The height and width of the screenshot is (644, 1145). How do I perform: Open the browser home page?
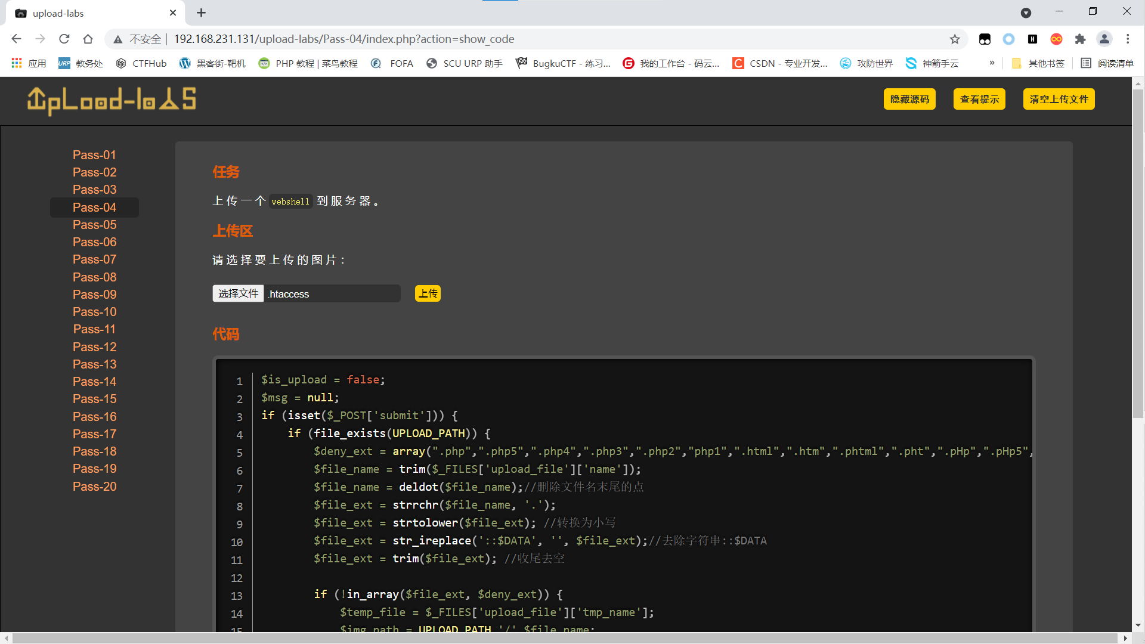[88, 39]
